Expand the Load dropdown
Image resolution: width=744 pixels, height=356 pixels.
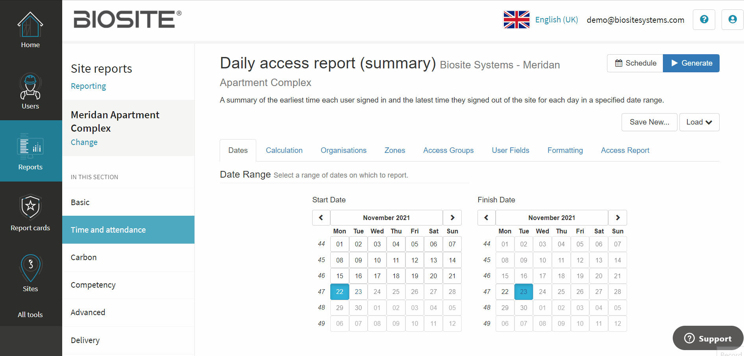tap(699, 122)
